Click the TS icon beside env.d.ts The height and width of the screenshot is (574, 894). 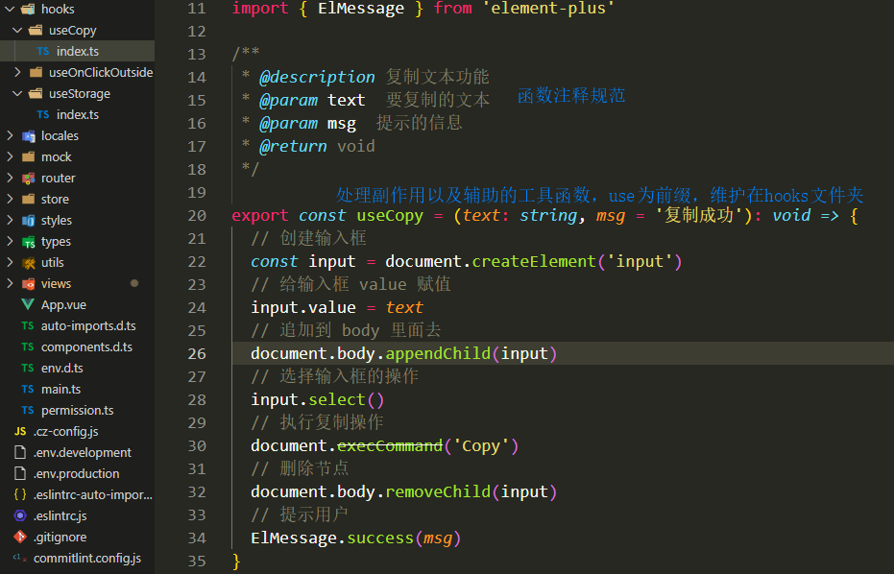27,368
